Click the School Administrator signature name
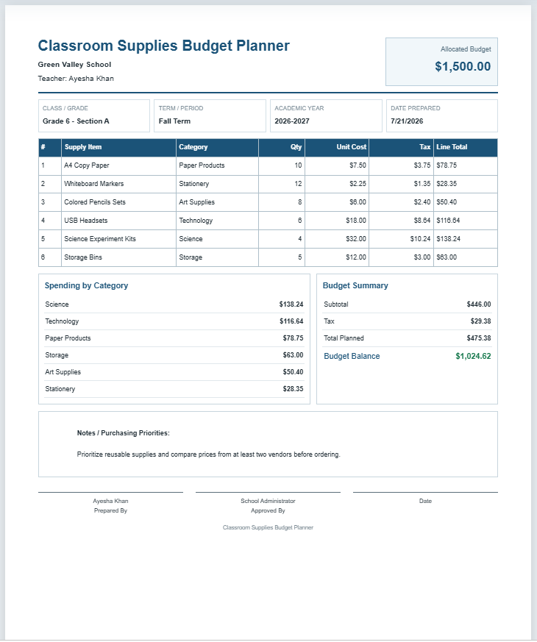This screenshot has width=537, height=642. point(268,501)
